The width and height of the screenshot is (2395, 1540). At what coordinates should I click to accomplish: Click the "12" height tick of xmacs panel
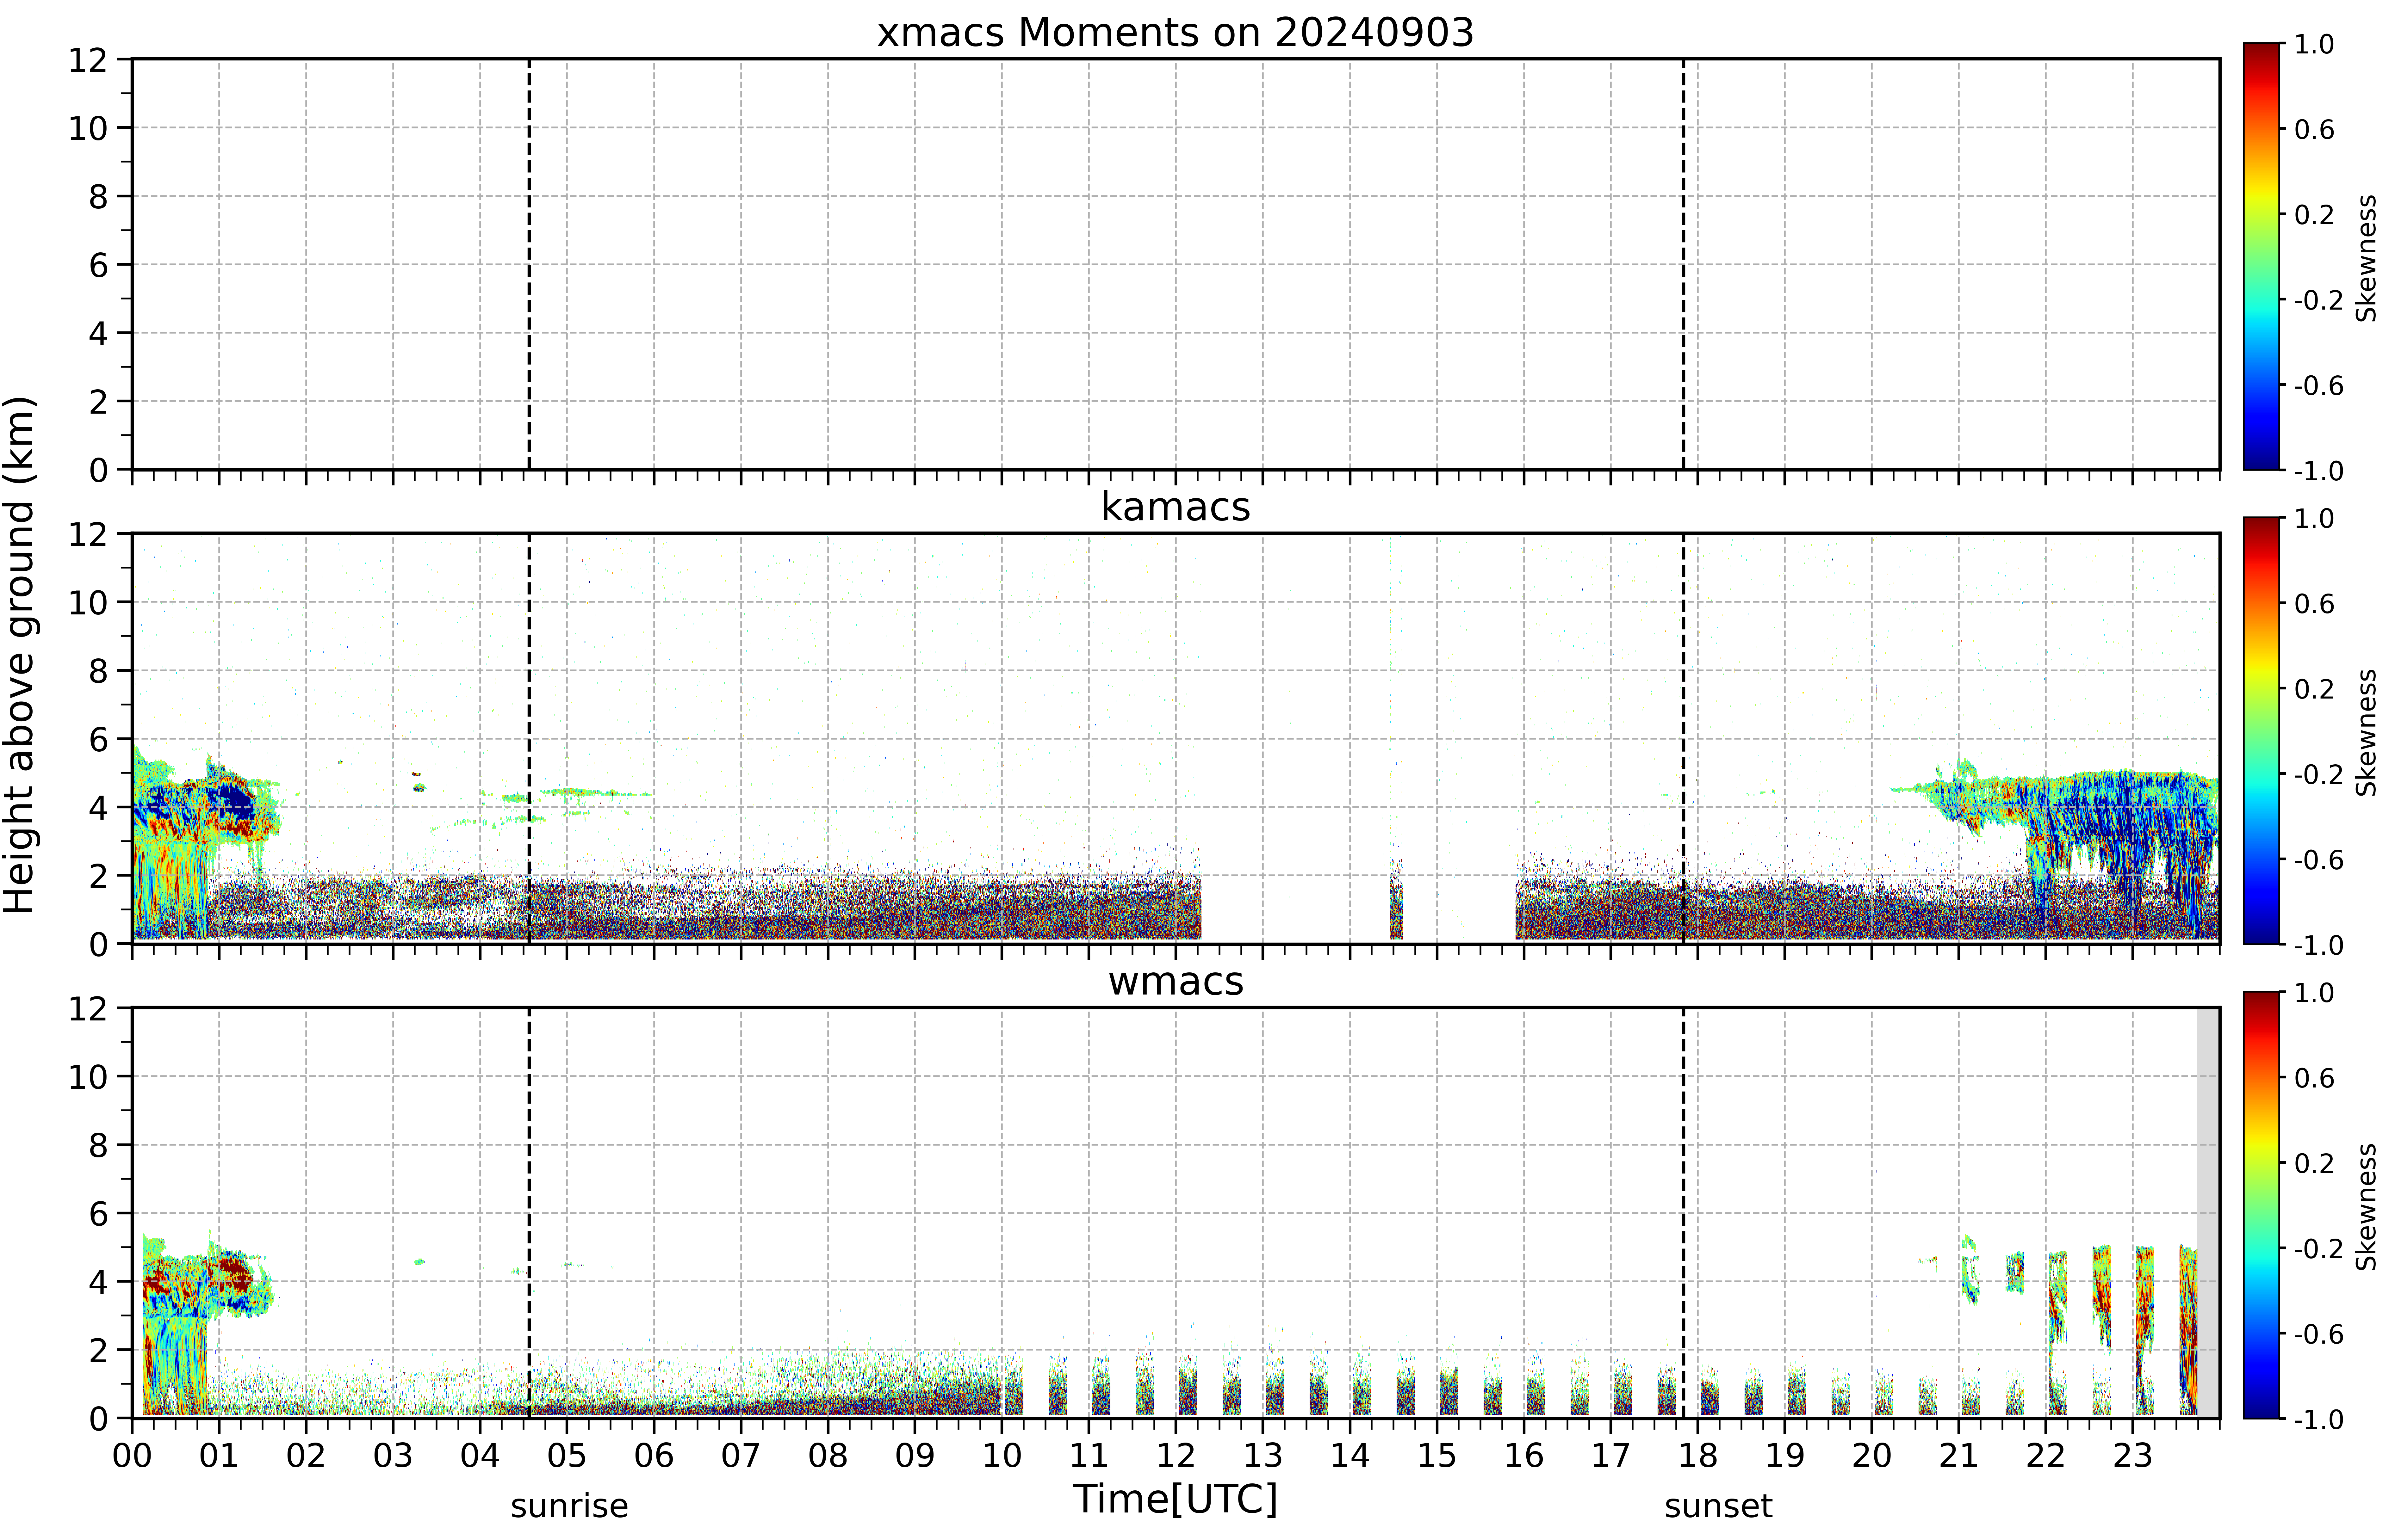[x=88, y=60]
